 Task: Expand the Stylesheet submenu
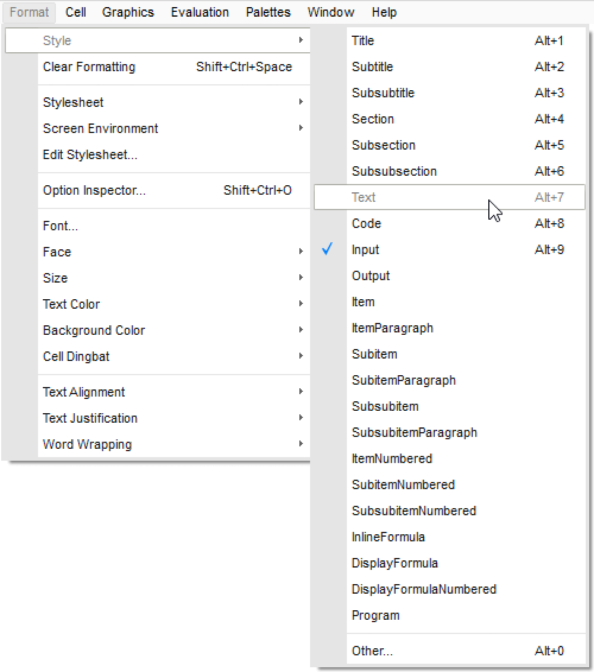(x=73, y=103)
